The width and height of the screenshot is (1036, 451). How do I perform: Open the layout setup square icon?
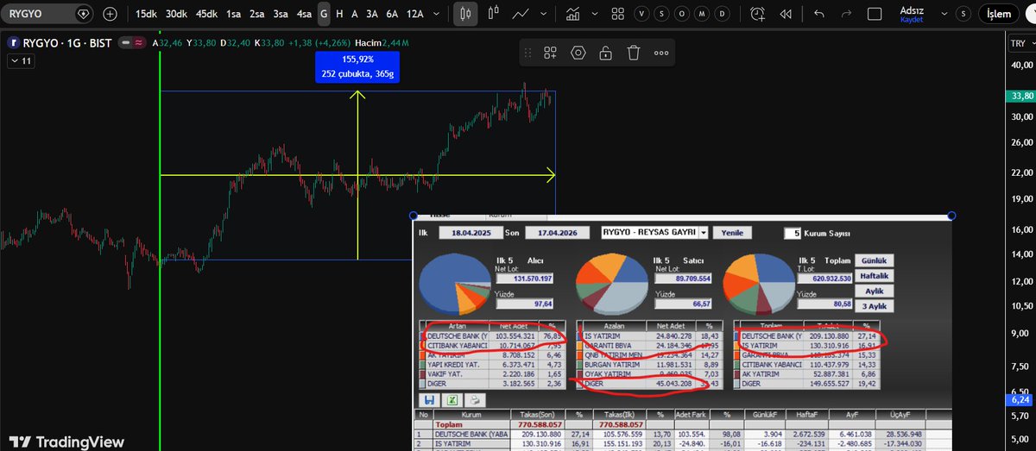click(874, 14)
